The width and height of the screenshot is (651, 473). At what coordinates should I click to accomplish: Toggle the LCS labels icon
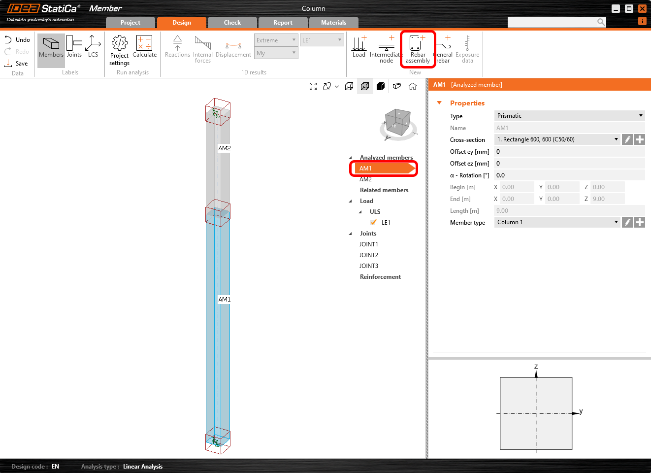[93, 47]
